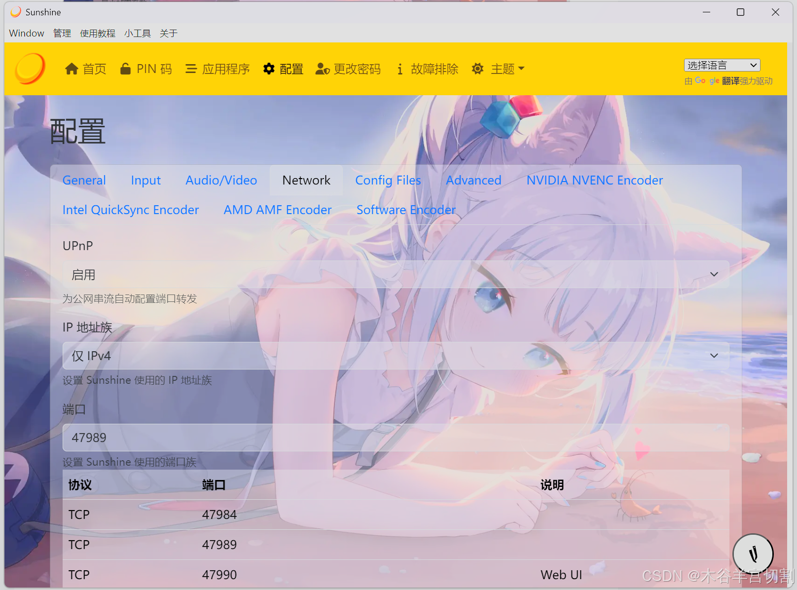Click the Web UI description cell
The height and width of the screenshot is (590, 797).
[x=561, y=575]
